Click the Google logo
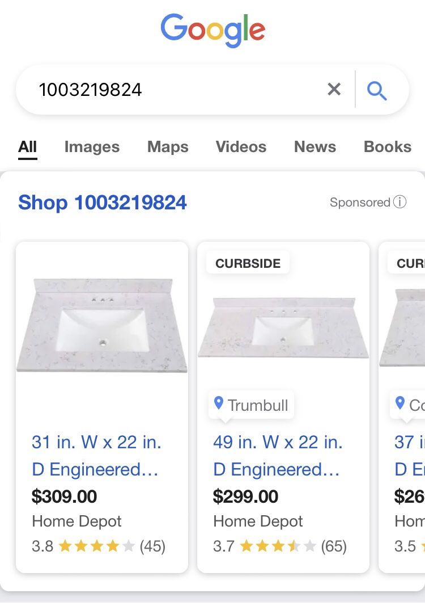 [212, 30]
